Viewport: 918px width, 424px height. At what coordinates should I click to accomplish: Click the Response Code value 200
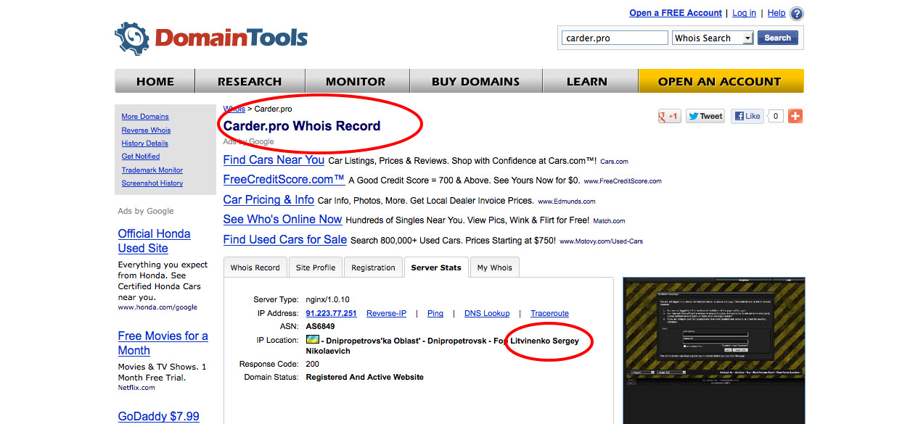pos(313,364)
